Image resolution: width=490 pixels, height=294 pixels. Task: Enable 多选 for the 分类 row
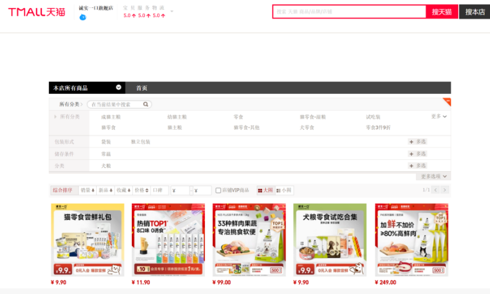point(418,166)
